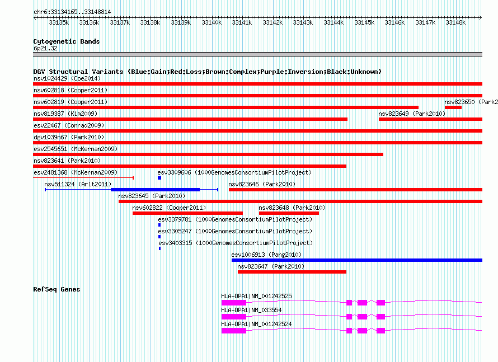Screen dimensions: 498x362
Task: Click large magenta exon of NM_033554
Action: point(234,317)
